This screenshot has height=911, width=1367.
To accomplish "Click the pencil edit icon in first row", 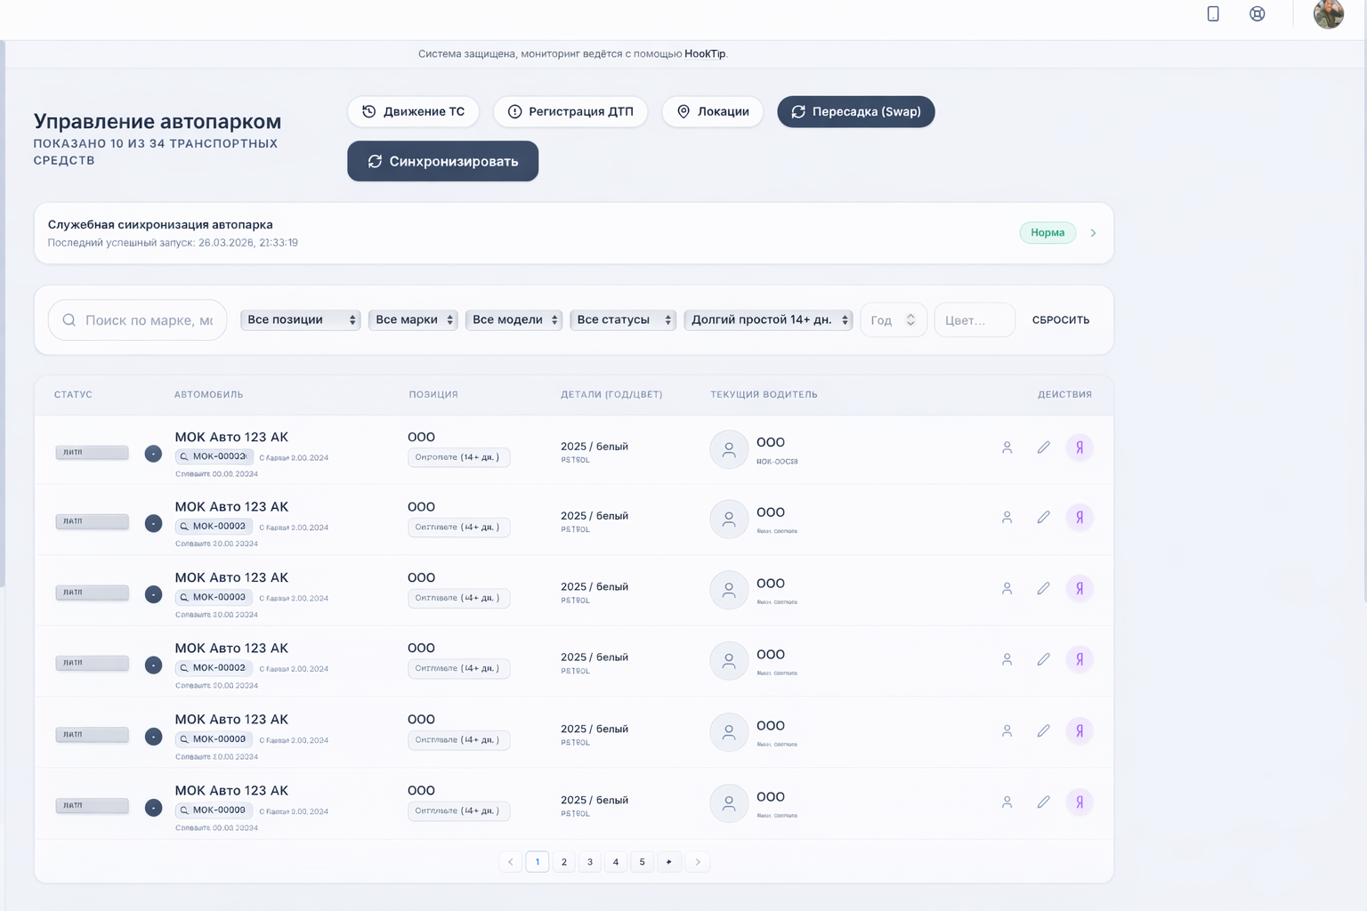I will pyautogui.click(x=1043, y=447).
